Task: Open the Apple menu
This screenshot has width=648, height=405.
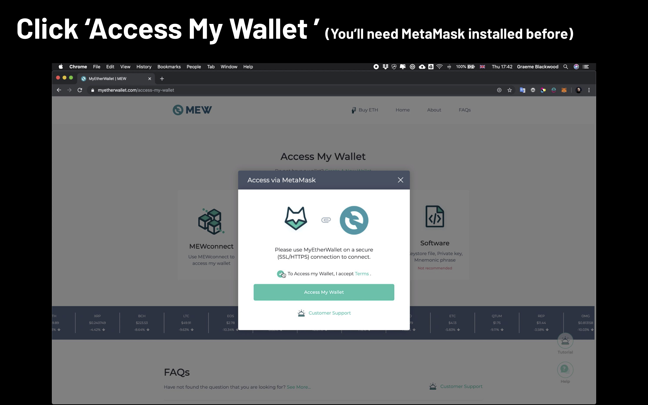Action: point(61,67)
